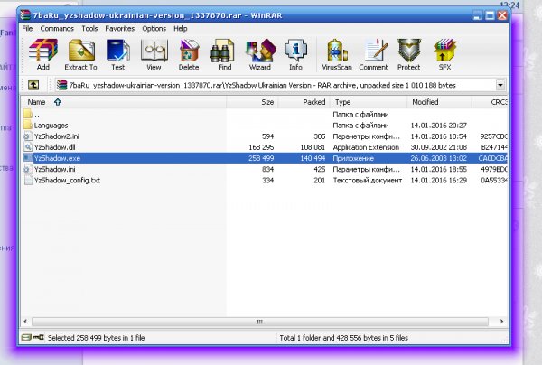
Task: Click the Languages folder icon
Action: pos(28,125)
